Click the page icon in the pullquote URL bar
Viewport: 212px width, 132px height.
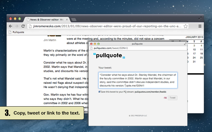(91, 48)
